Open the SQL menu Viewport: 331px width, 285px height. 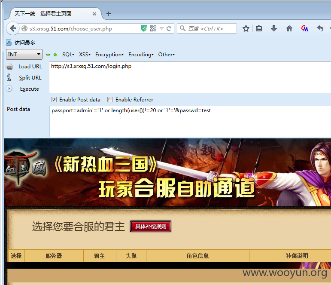coord(68,55)
